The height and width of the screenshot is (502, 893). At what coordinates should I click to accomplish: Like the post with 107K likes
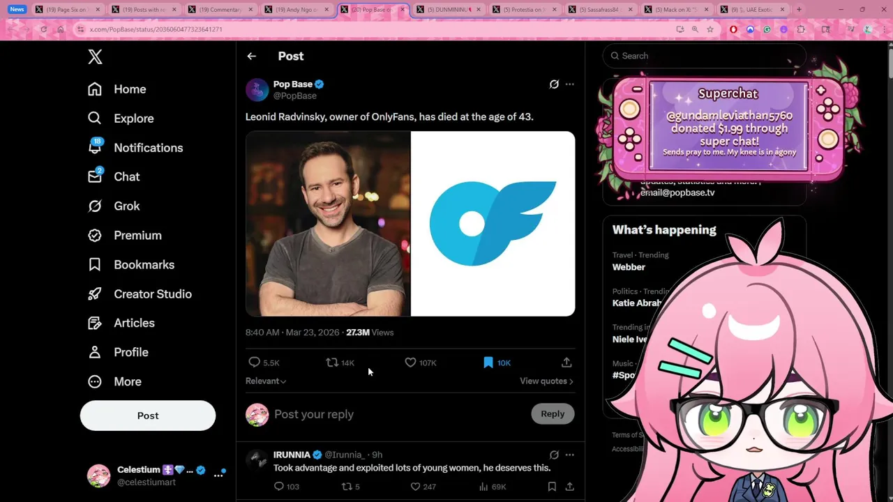[x=421, y=363]
